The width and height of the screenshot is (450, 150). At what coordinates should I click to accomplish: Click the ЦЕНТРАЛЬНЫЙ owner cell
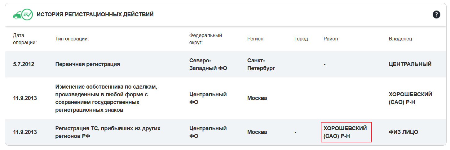[410, 64]
